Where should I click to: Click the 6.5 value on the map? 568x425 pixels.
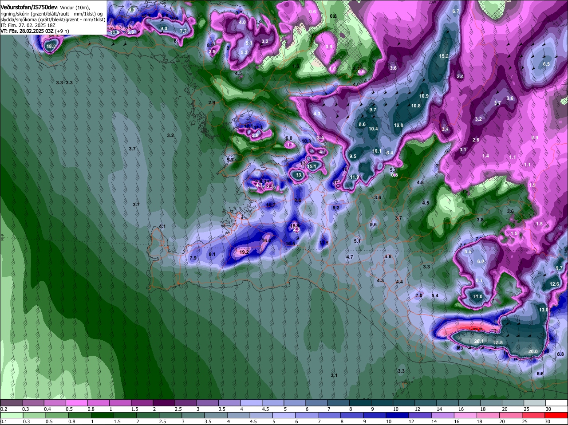point(546,64)
